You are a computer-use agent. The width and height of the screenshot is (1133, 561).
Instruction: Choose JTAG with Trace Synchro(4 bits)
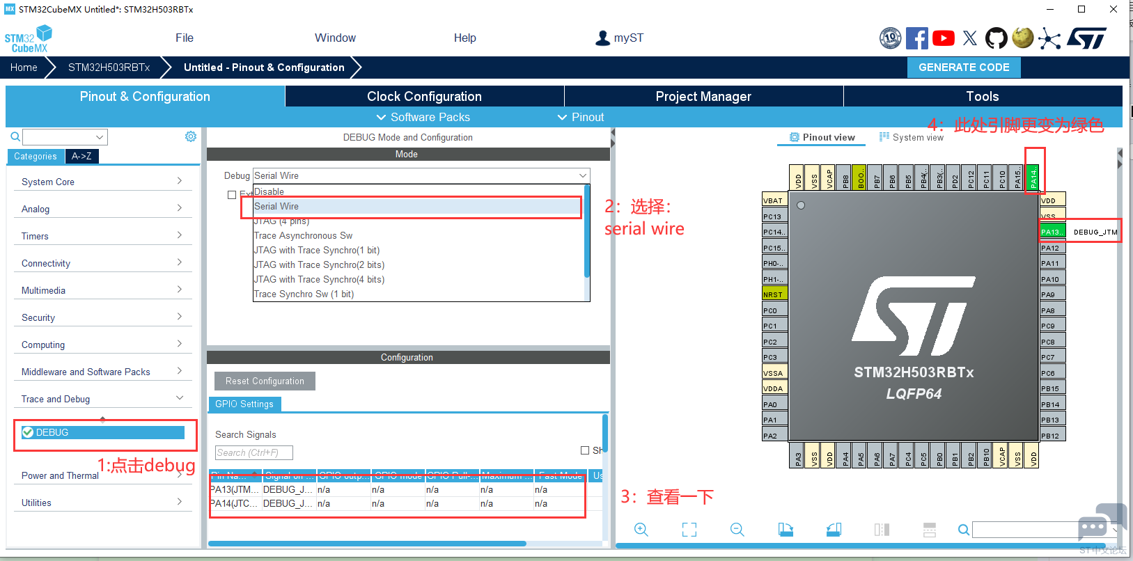[418, 279]
